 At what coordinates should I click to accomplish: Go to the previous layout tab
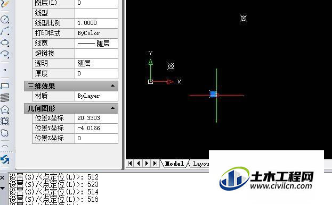[x=139, y=163]
